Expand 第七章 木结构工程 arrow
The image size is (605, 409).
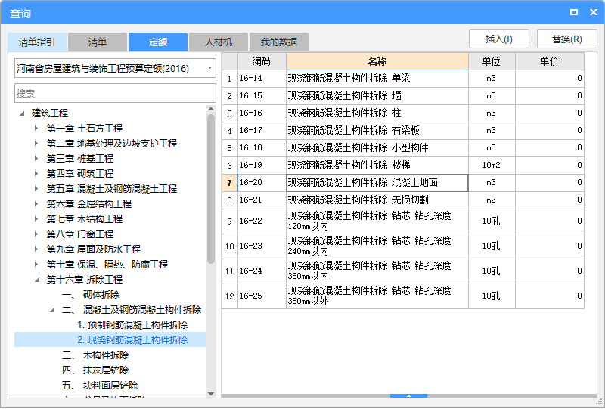[x=36, y=218]
